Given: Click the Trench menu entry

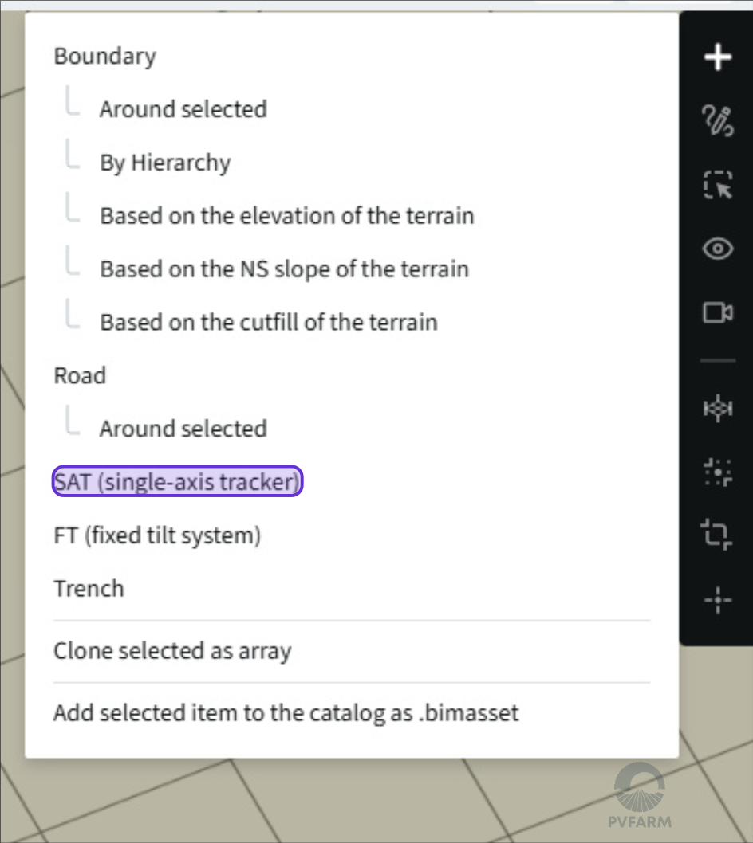Looking at the screenshot, I should [89, 588].
